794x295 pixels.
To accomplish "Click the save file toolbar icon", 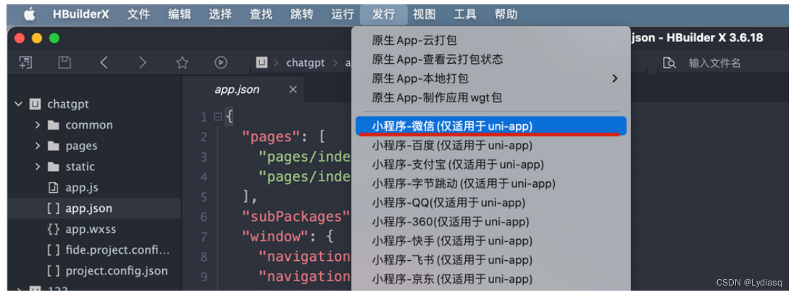I will [x=64, y=62].
